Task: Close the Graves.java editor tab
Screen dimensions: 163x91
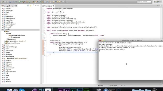Action: (x=53, y=6)
